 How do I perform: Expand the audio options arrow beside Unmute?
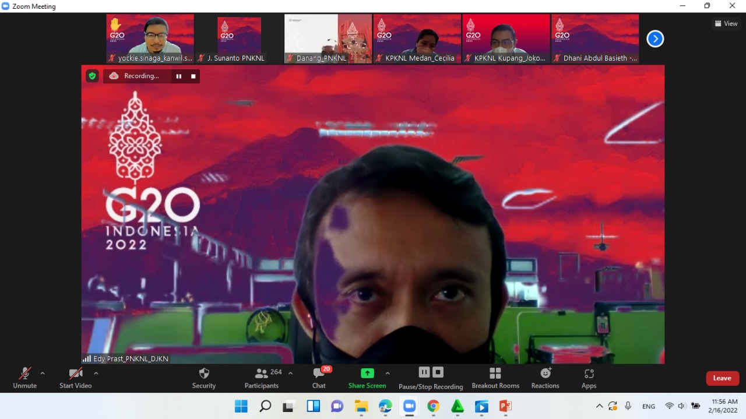(43, 373)
